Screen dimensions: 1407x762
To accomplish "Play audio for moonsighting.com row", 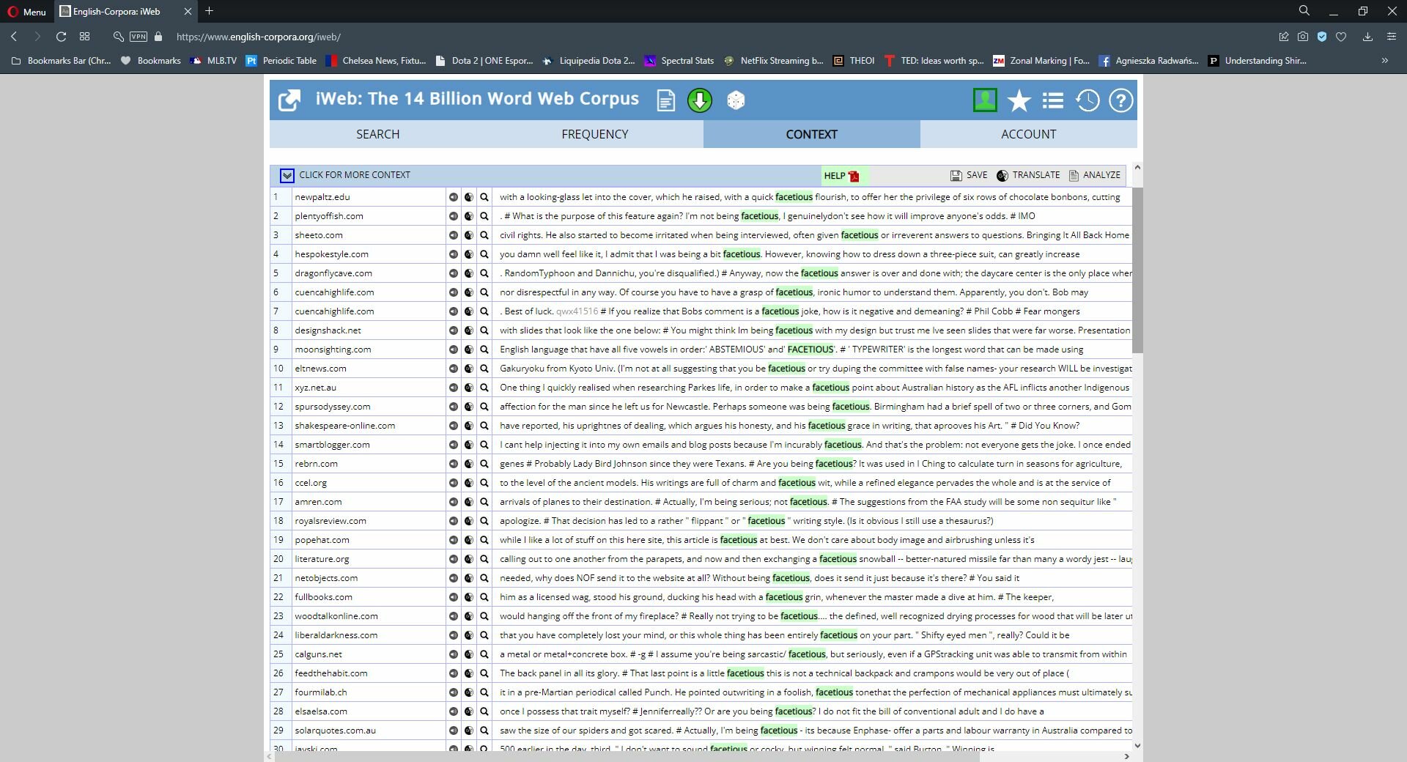I will pos(454,349).
